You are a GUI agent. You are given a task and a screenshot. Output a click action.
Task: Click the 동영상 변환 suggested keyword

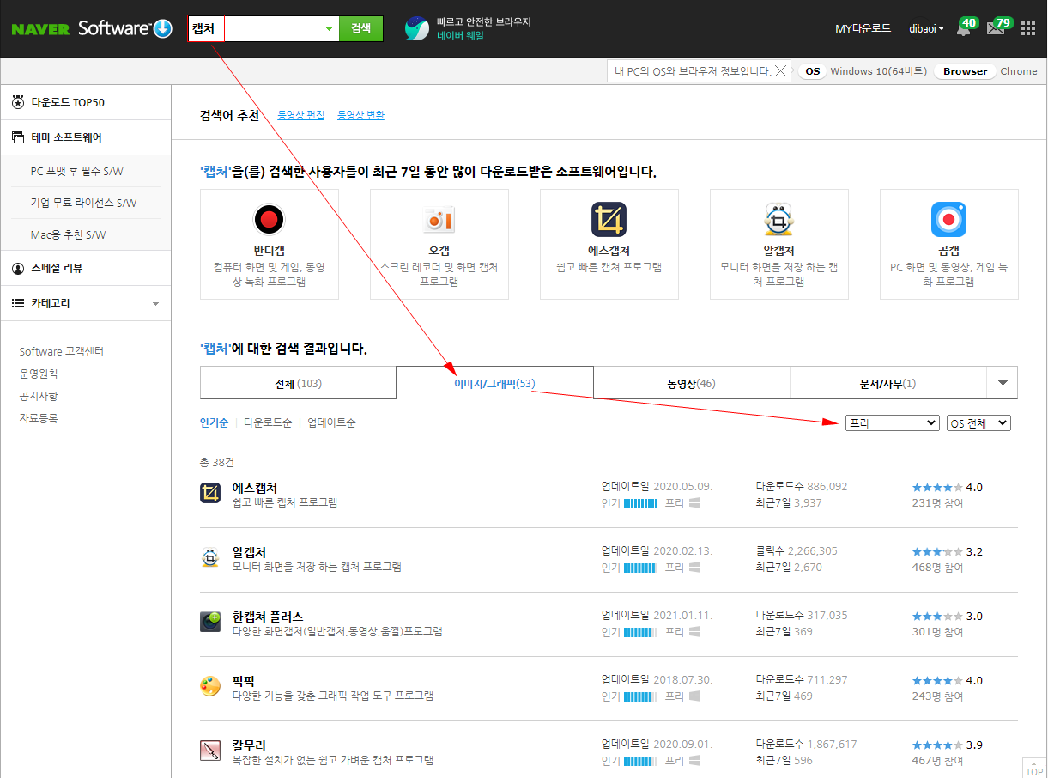360,114
